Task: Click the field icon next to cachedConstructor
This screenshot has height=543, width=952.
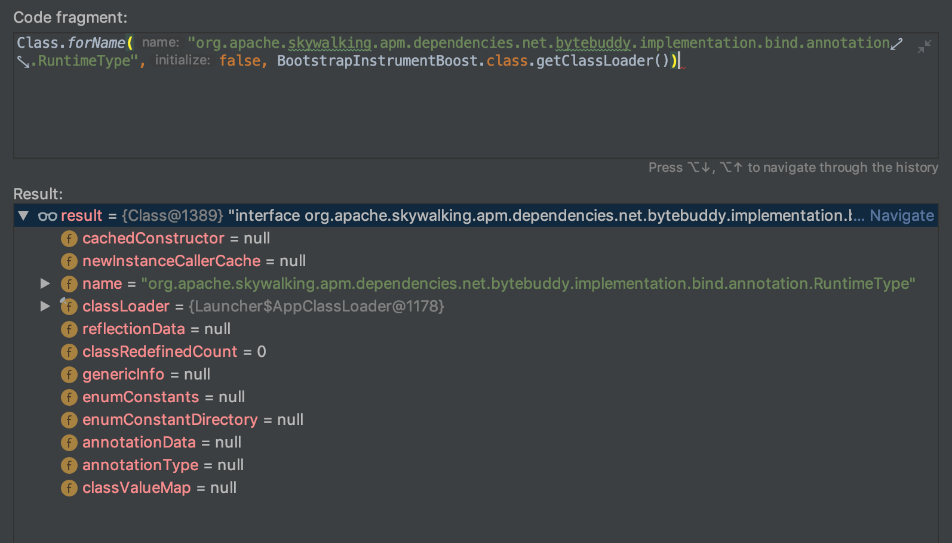Action: (69, 238)
